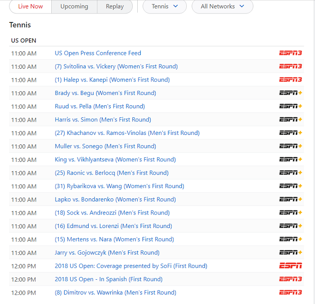Open US Open Press Conference Feed link
The height and width of the screenshot is (304, 315).
click(x=98, y=53)
